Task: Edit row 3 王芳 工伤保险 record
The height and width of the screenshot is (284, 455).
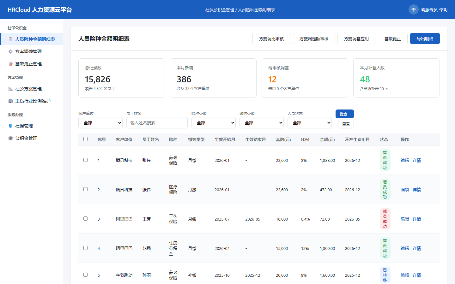Action: tap(405, 219)
